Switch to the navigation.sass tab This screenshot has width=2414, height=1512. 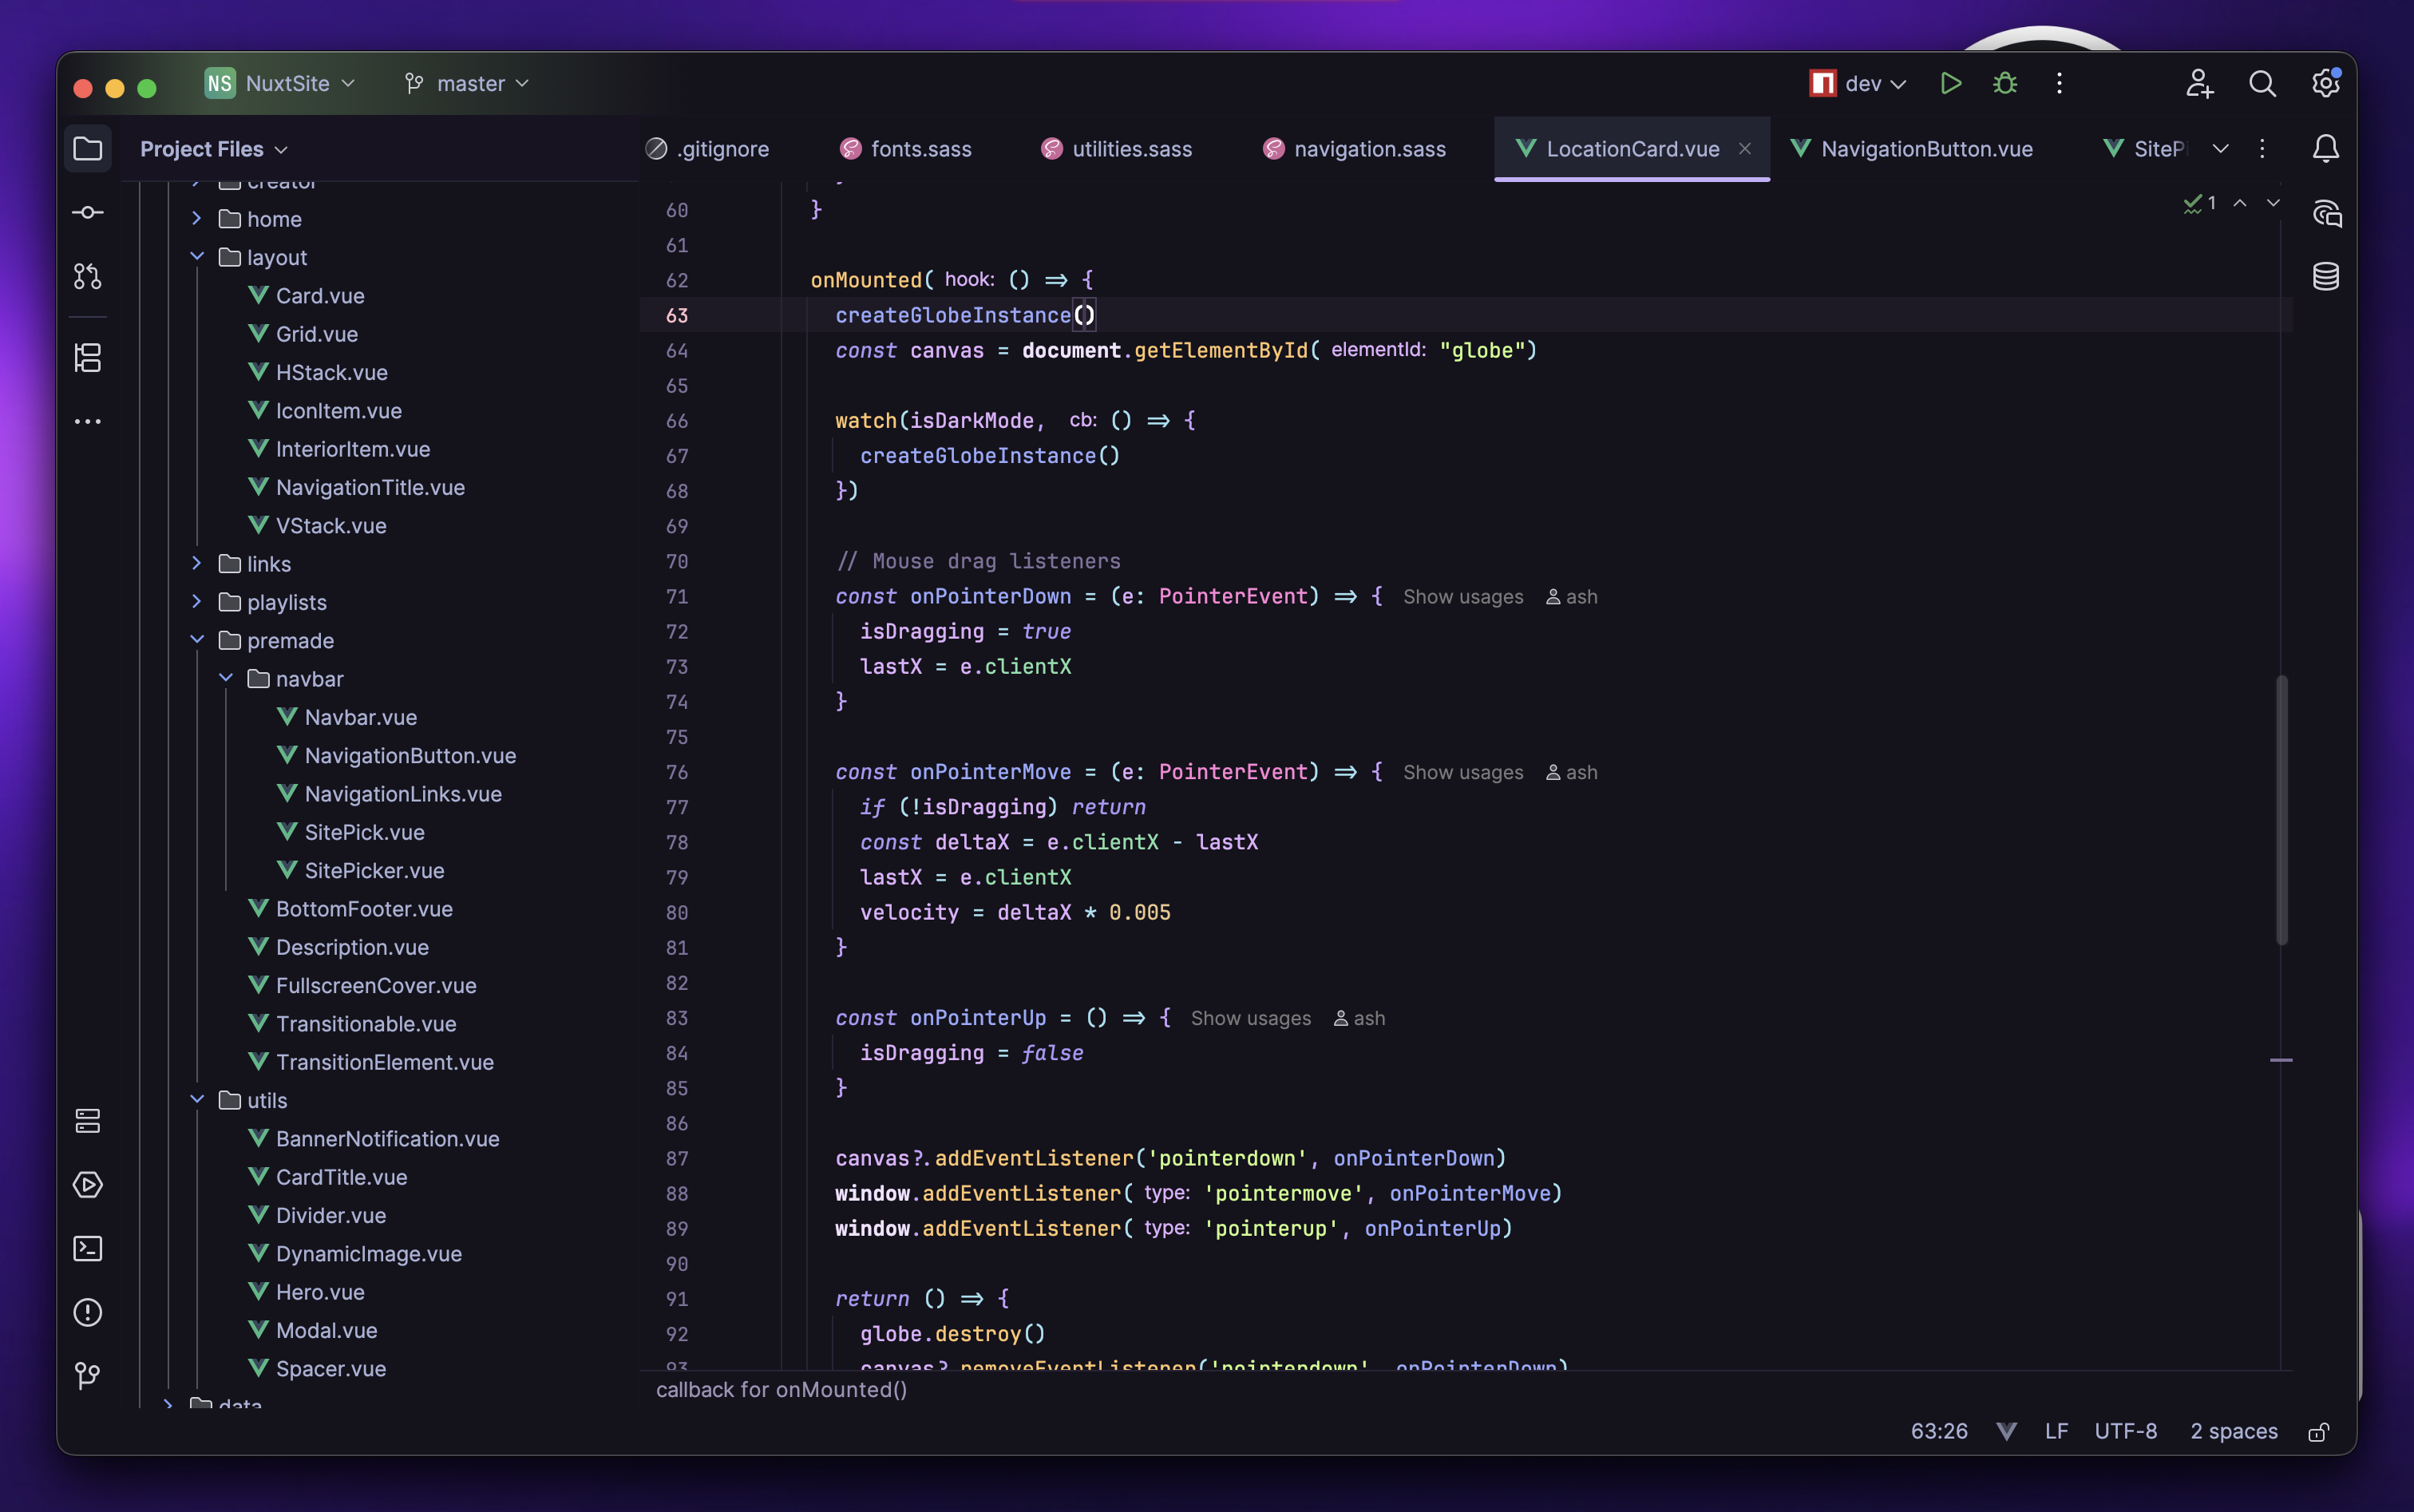coord(1356,149)
